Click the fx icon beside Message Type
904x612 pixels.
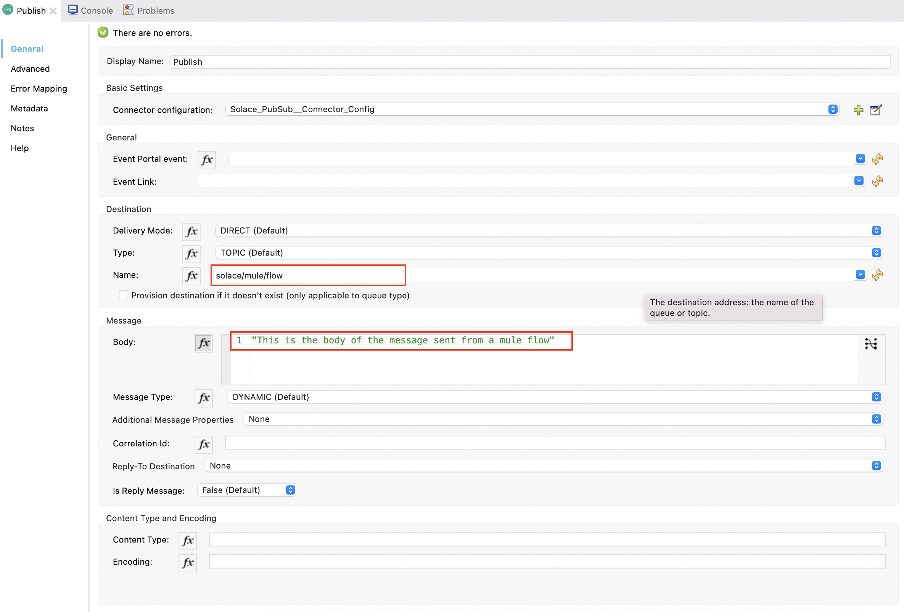[203, 398]
